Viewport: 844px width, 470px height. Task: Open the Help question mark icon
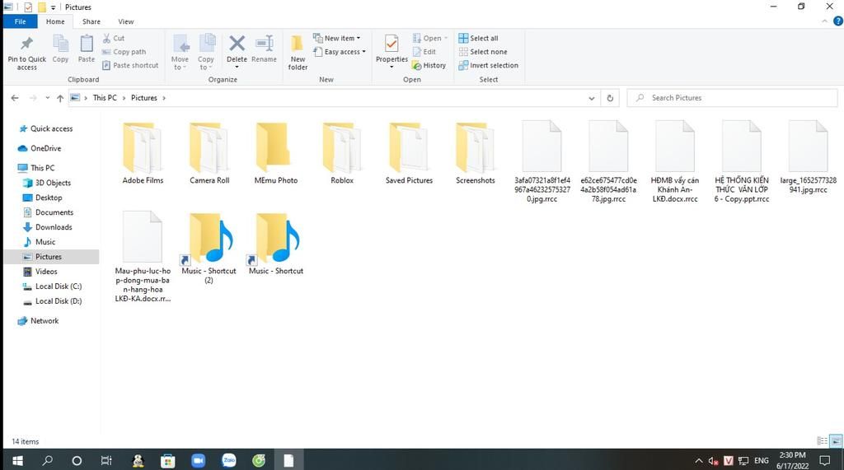tap(837, 21)
